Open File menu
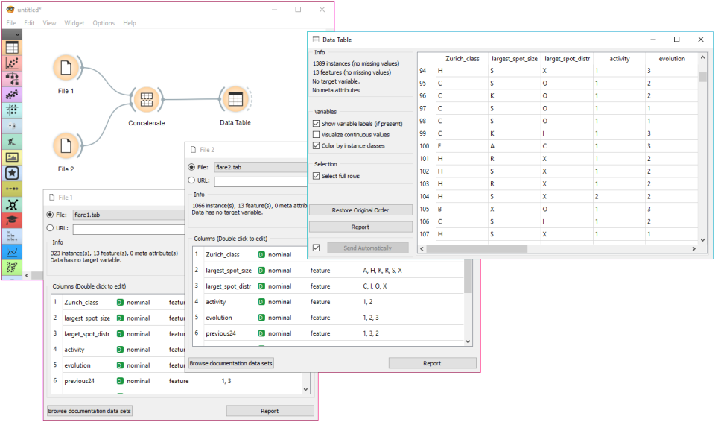 [x=11, y=23]
